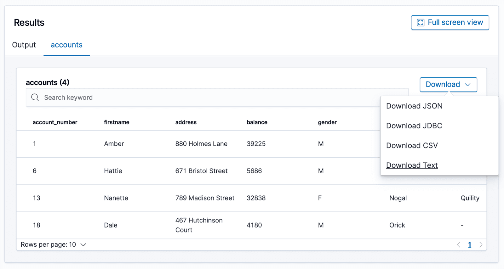Click account number 13
504x269 pixels.
click(x=37, y=198)
